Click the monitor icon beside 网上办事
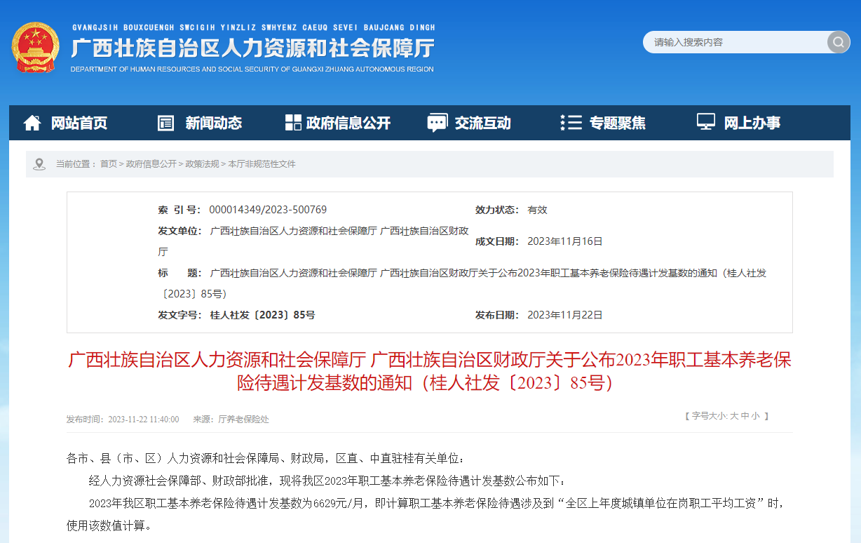The height and width of the screenshot is (543, 861). coord(705,122)
